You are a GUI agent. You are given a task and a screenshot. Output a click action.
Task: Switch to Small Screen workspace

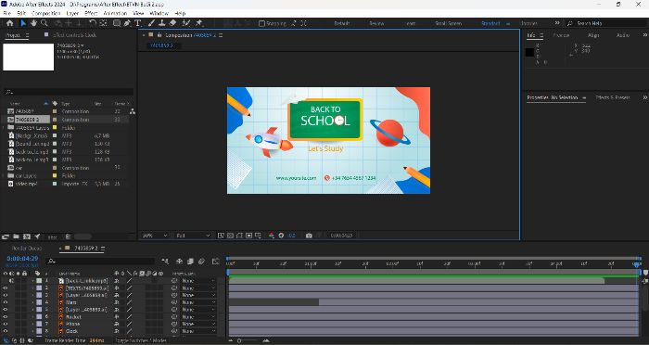[x=448, y=23]
